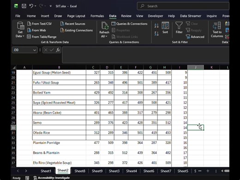Switch to the Home ribbon tab
The image size is (240, 180).
click(x=31, y=16)
